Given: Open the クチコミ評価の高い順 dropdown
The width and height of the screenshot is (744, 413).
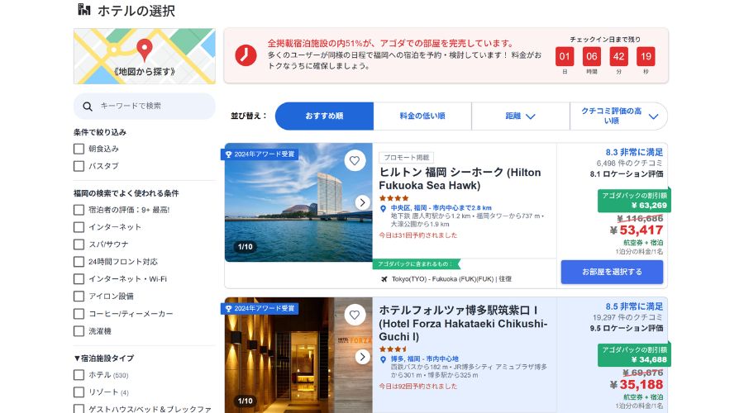Looking at the screenshot, I should (618, 116).
